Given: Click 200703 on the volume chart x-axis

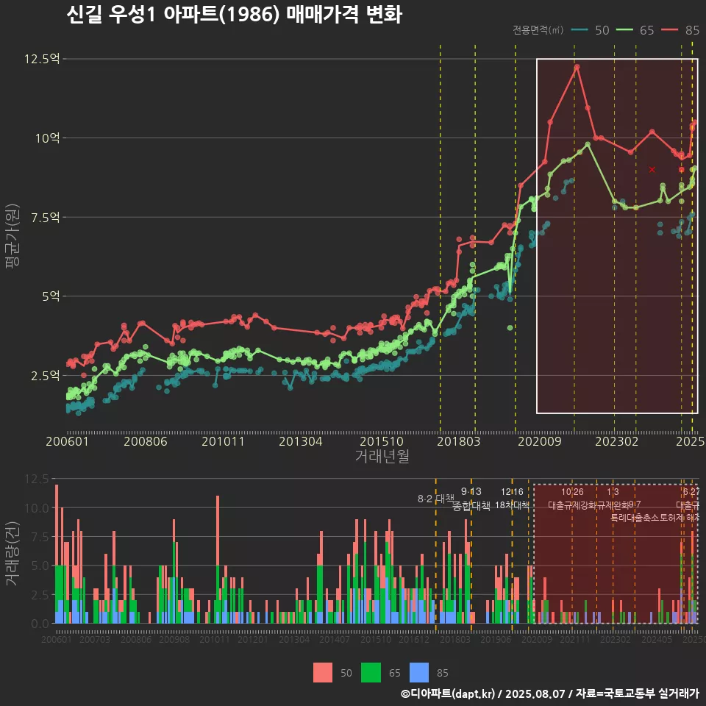Looking at the screenshot, I should tap(95, 639).
